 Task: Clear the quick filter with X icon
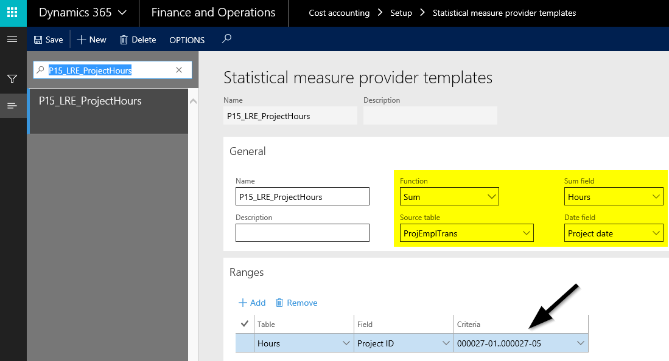pyautogui.click(x=179, y=70)
